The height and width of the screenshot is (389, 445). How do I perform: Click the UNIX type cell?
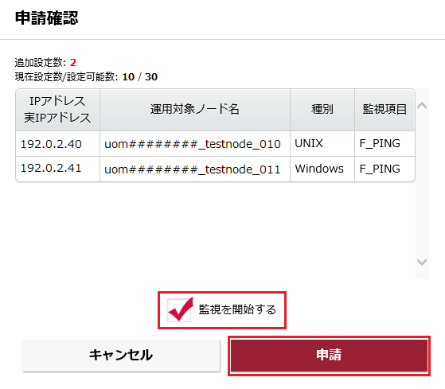pos(309,143)
